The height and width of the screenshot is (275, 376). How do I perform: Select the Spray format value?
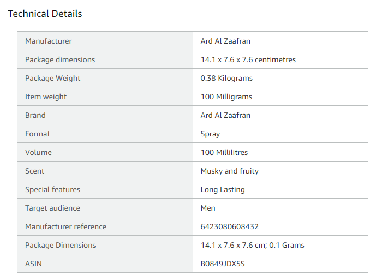coord(210,134)
